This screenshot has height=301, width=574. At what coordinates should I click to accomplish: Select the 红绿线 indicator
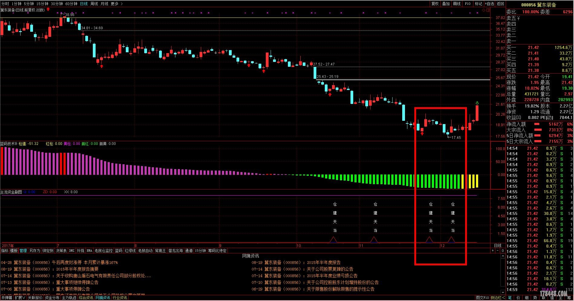pos(130,251)
